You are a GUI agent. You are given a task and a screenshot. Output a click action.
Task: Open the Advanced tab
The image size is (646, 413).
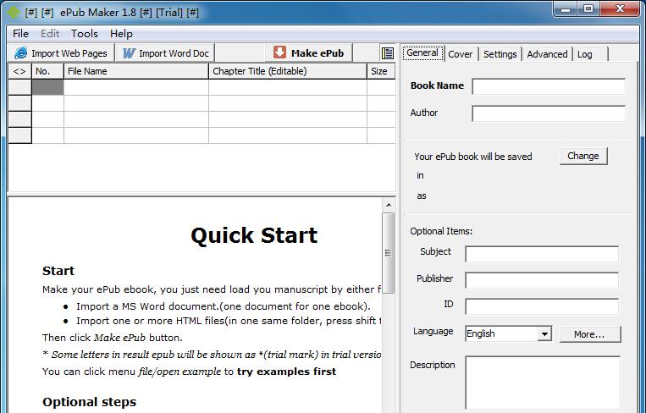pos(547,54)
